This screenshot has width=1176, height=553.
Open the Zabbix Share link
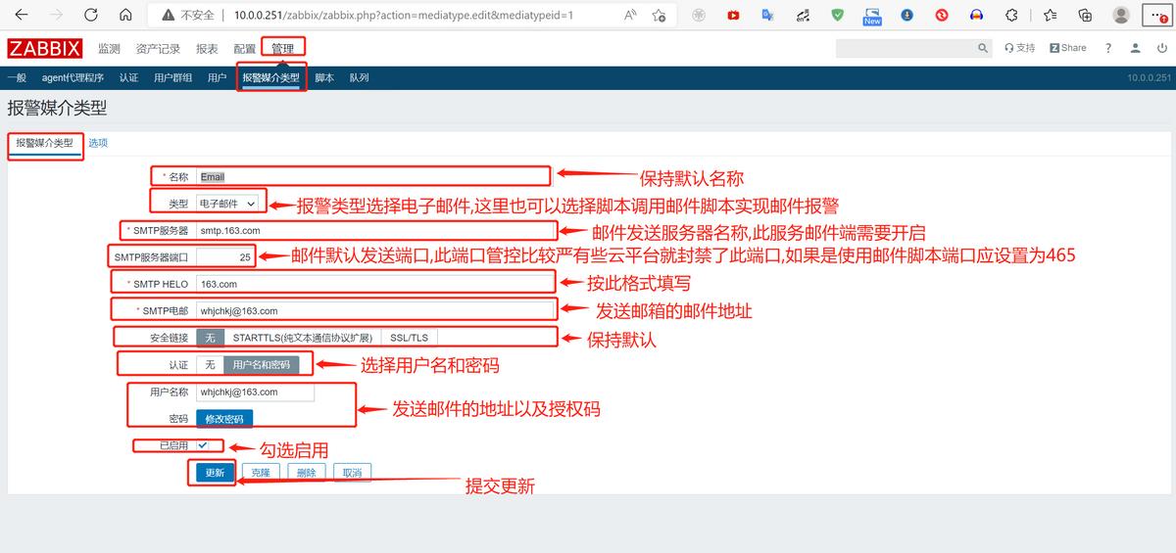coord(1067,48)
